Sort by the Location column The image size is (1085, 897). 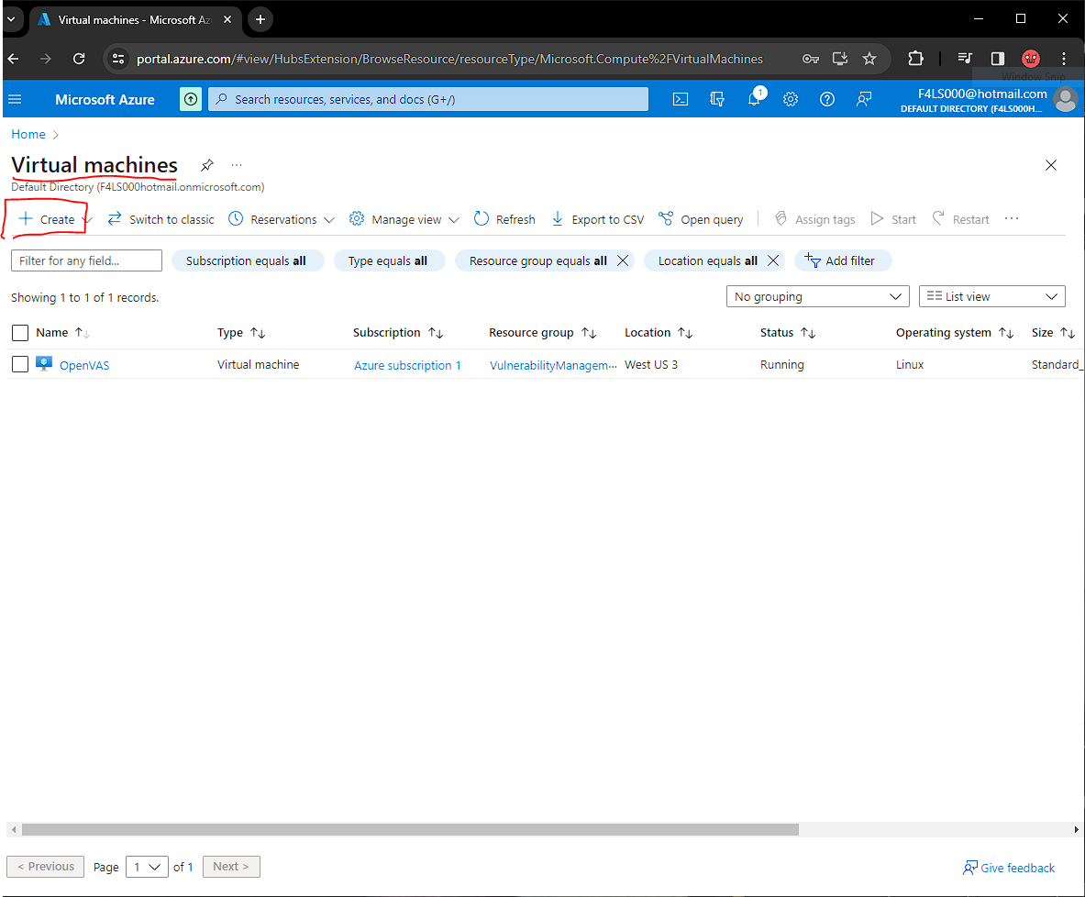click(658, 333)
